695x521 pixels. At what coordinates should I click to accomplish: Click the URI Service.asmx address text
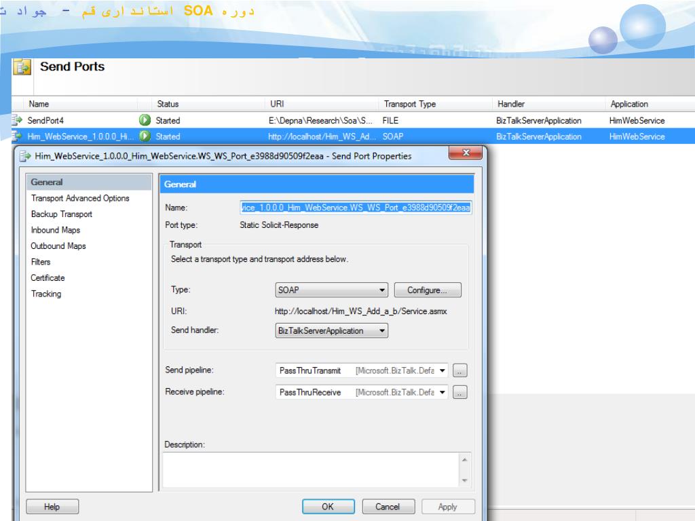[x=361, y=311]
